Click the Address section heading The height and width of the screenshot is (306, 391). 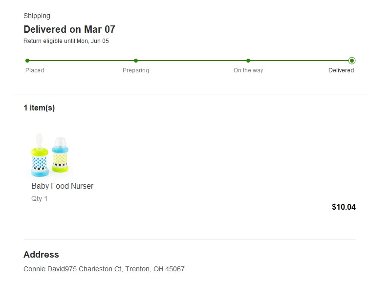click(x=41, y=255)
